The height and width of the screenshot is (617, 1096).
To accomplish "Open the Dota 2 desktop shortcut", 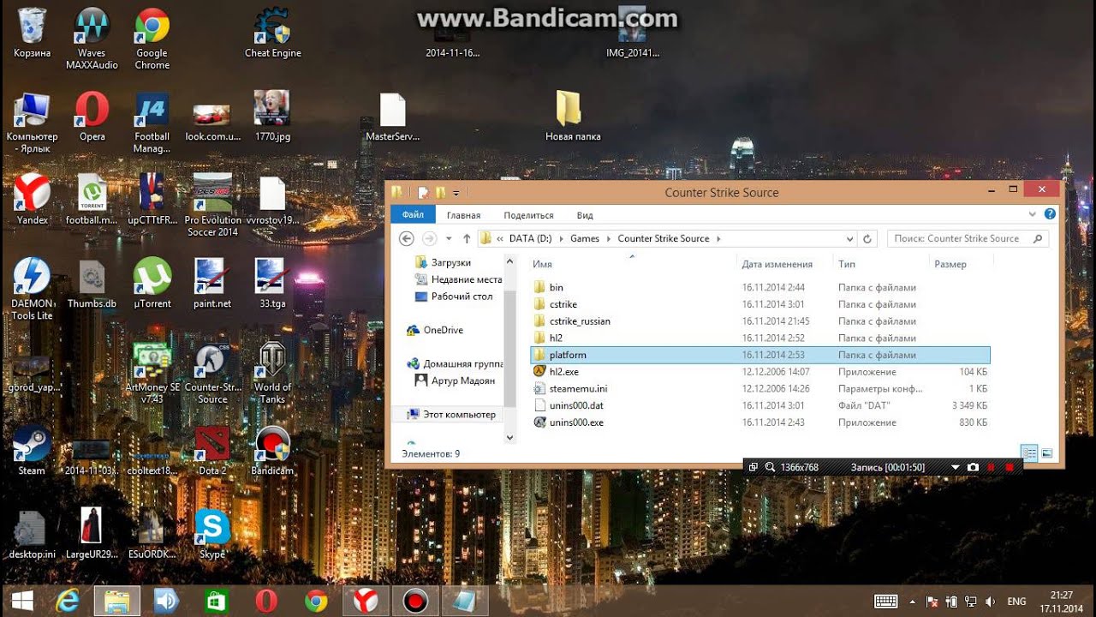I will click(212, 451).
